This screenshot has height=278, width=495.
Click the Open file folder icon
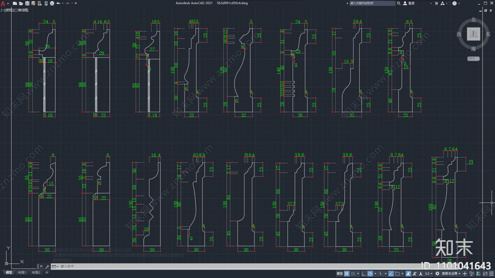click(21, 3)
